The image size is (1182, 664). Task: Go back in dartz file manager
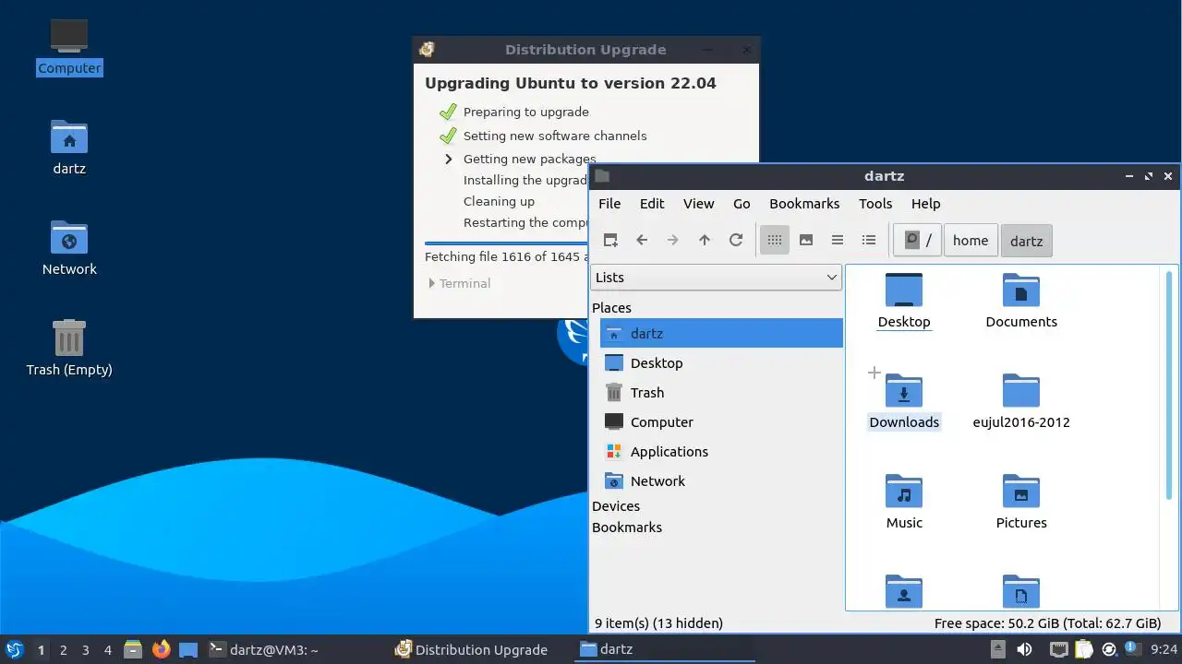(642, 240)
